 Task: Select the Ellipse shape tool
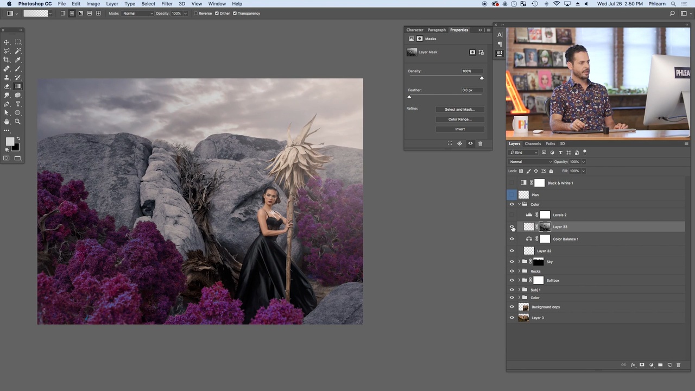(x=18, y=113)
